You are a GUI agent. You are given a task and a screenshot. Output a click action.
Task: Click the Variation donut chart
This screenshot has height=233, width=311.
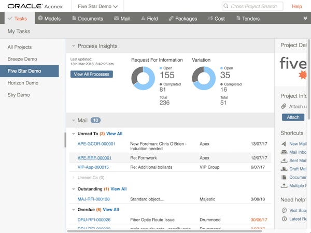[x=204, y=78]
